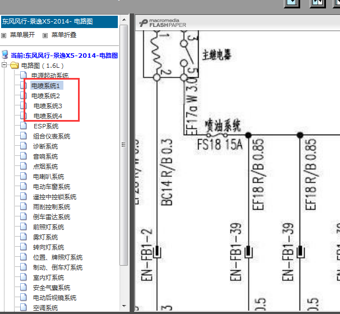The image size is (340, 314).
Task: Open 电动后视镜系统 diagram
Action: coord(54,298)
